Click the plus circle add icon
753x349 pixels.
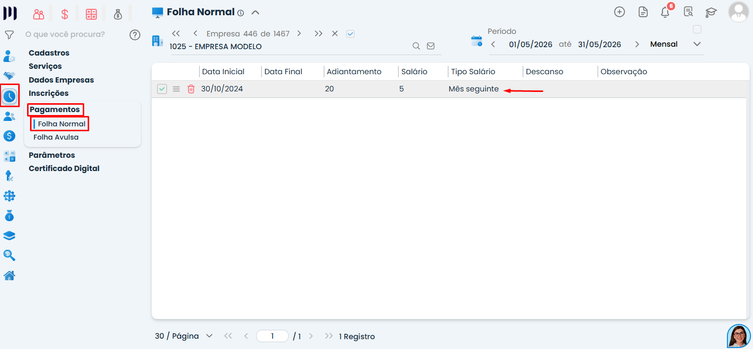(620, 12)
